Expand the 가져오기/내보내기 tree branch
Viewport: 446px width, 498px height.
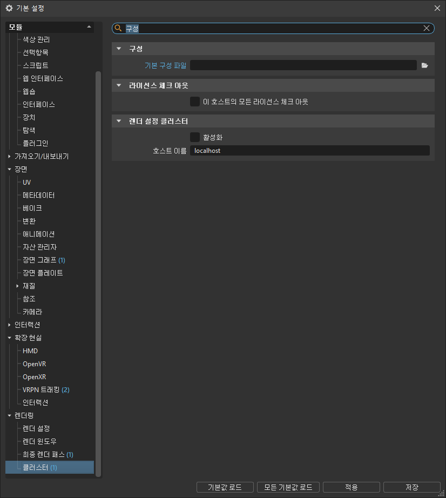point(10,156)
